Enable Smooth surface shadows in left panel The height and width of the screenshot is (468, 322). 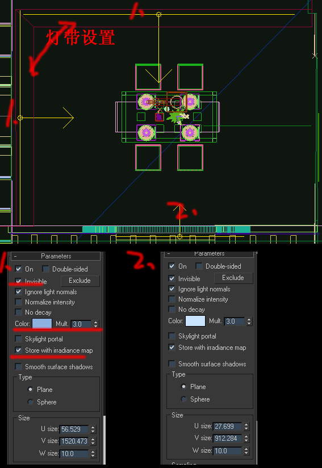tap(19, 366)
